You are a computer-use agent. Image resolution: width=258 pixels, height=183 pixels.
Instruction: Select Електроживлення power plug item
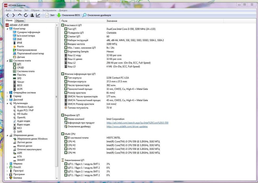[27, 50]
